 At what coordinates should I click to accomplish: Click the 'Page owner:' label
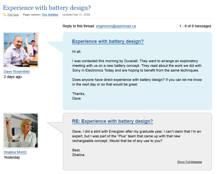coord(32,15)
